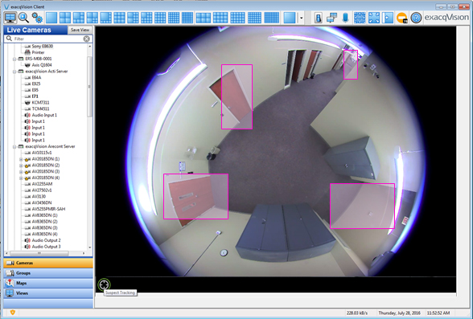The height and width of the screenshot is (319, 473).
Task: Open the Config gears icon
Action: click(37, 18)
